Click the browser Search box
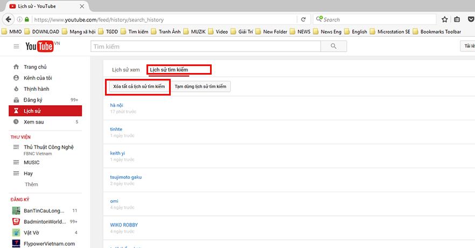 374,20
